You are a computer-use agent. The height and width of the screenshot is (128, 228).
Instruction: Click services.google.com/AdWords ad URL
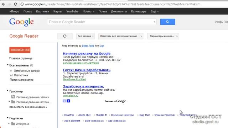81,63
